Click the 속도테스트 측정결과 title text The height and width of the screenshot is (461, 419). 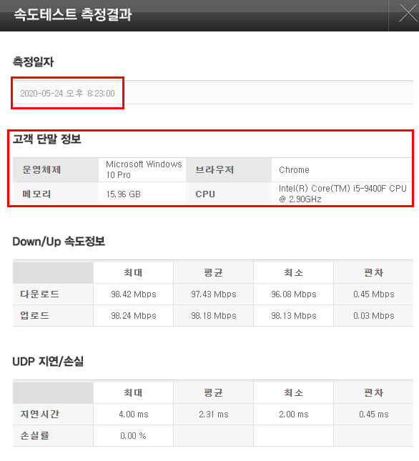point(73,14)
